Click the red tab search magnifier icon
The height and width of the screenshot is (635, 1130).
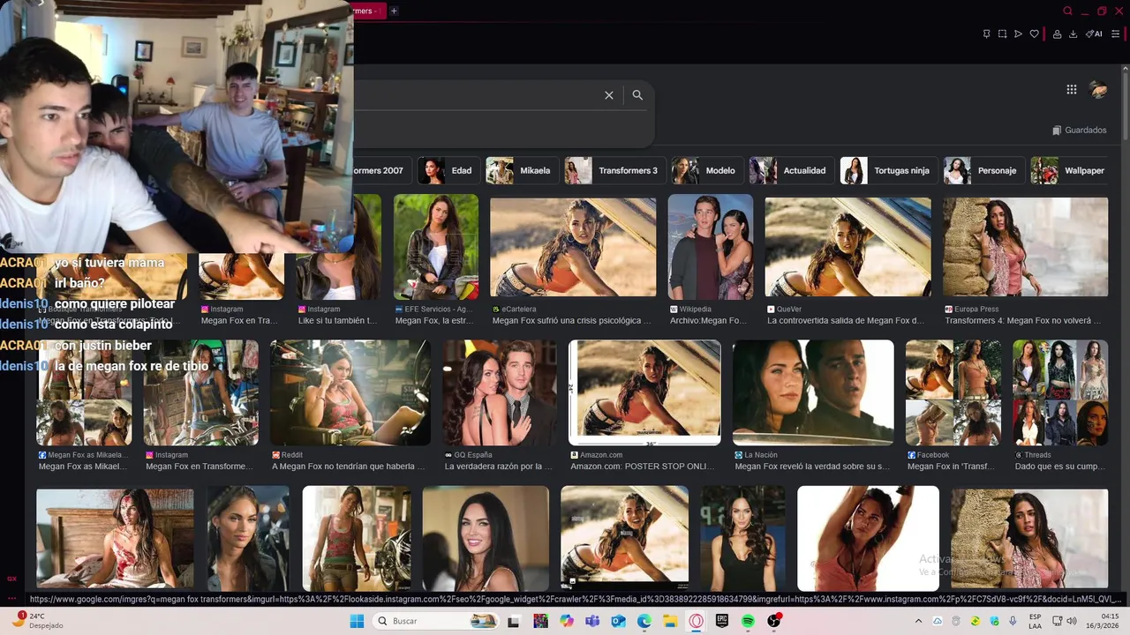pyautogui.click(x=1067, y=11)
